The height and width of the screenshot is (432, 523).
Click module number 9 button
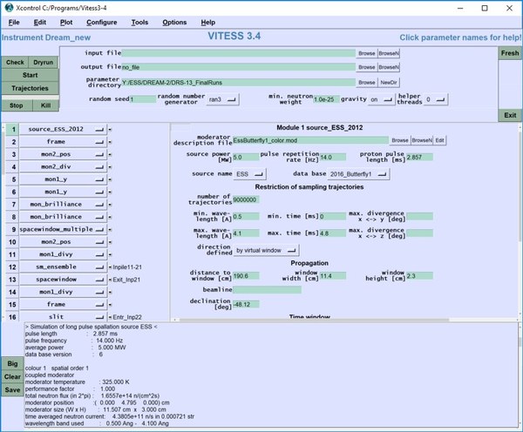coord(13,228)
